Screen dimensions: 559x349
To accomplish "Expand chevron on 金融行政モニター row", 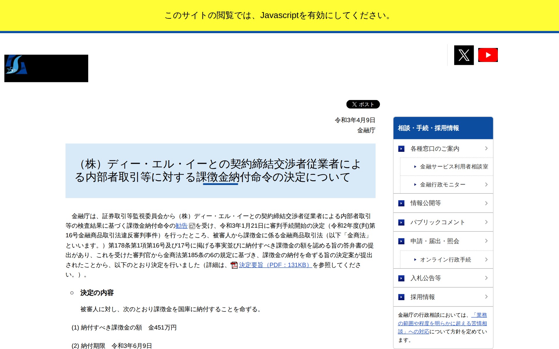I will click(486, 185).
